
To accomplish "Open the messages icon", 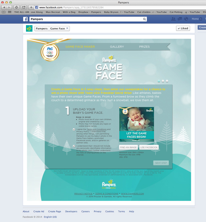I will click(x=180, y=19).
